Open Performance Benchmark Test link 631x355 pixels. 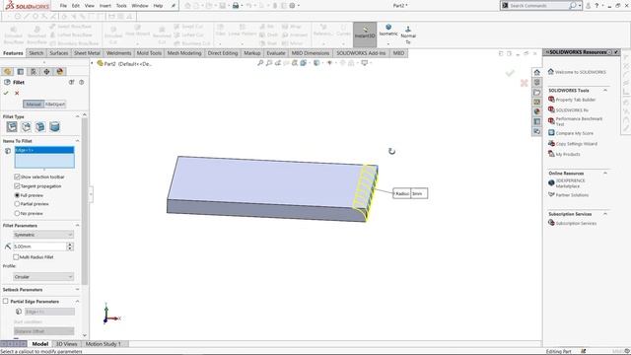point(579,121)
